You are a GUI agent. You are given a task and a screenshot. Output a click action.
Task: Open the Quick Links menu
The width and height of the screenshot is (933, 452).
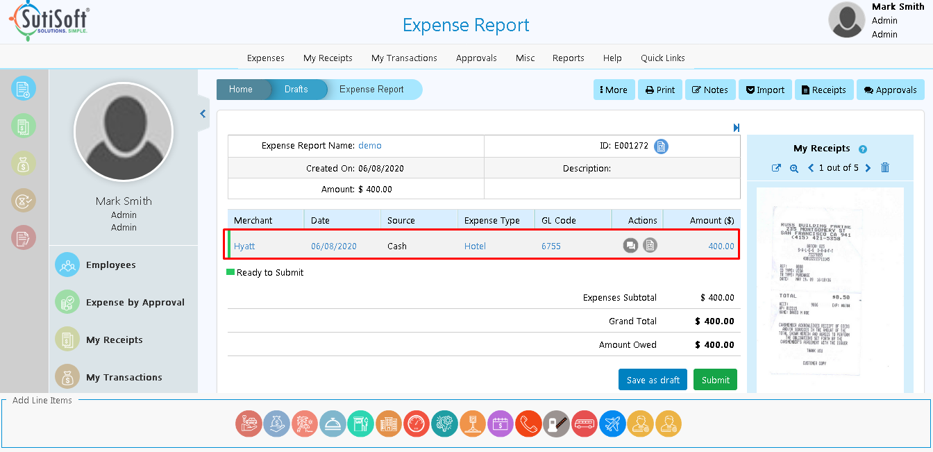click(x=663, y=58)
